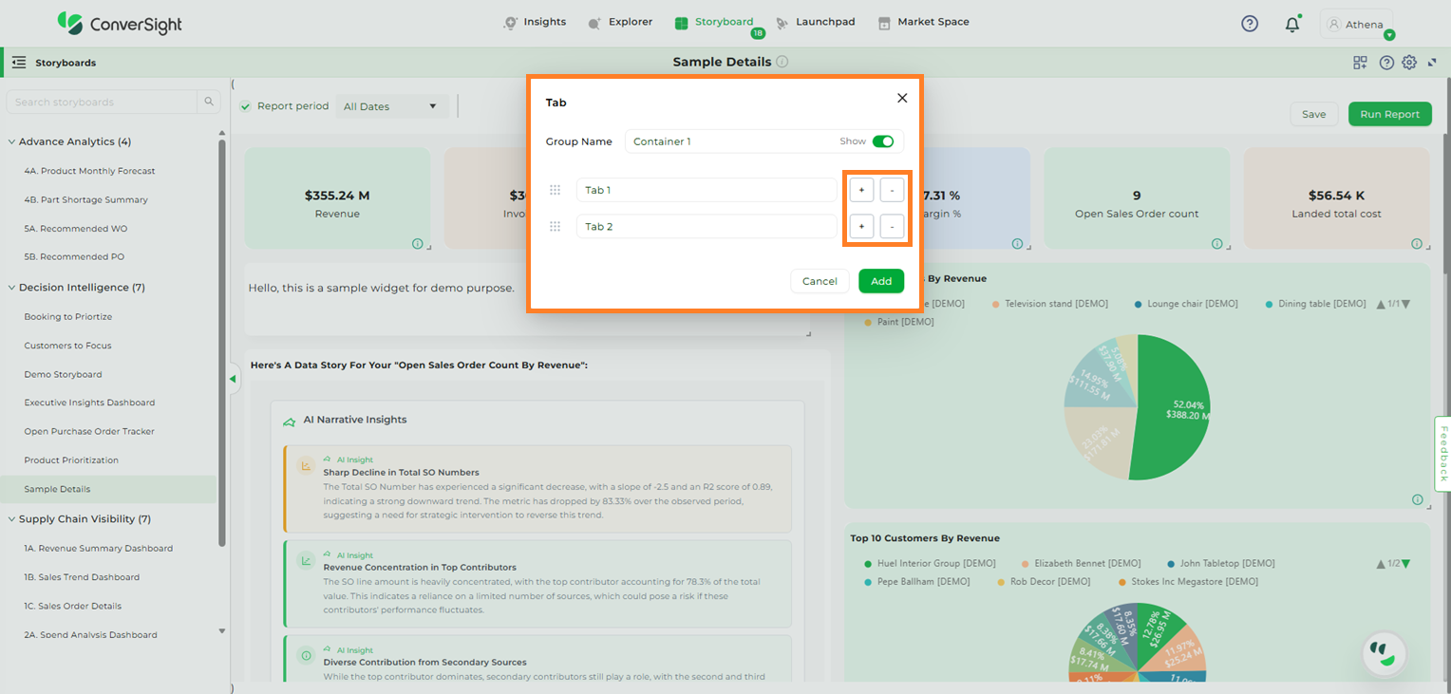Click the search storyboards magnifier icon
1451x694 pixels.
pos(208,102)
